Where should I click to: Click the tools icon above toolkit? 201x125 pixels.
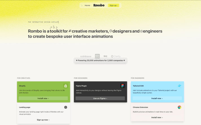click(x=54, y=27)
